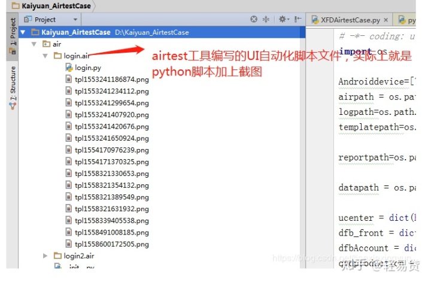Collapse the login.air folder arrow
Viewport: 431px width, 283px height.
(x=45, y=56)
